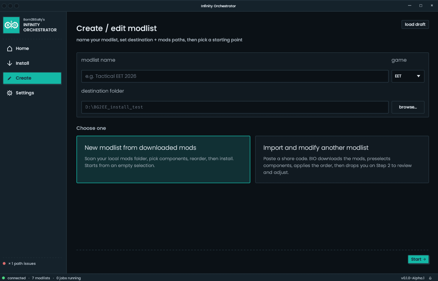Click the red path issues indicator dot
This screenshot has width=438, height=281.
coord(4,263)
